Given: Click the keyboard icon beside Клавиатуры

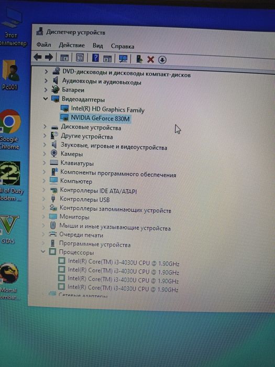Looking at the screenshot, I should coord(54,163).
